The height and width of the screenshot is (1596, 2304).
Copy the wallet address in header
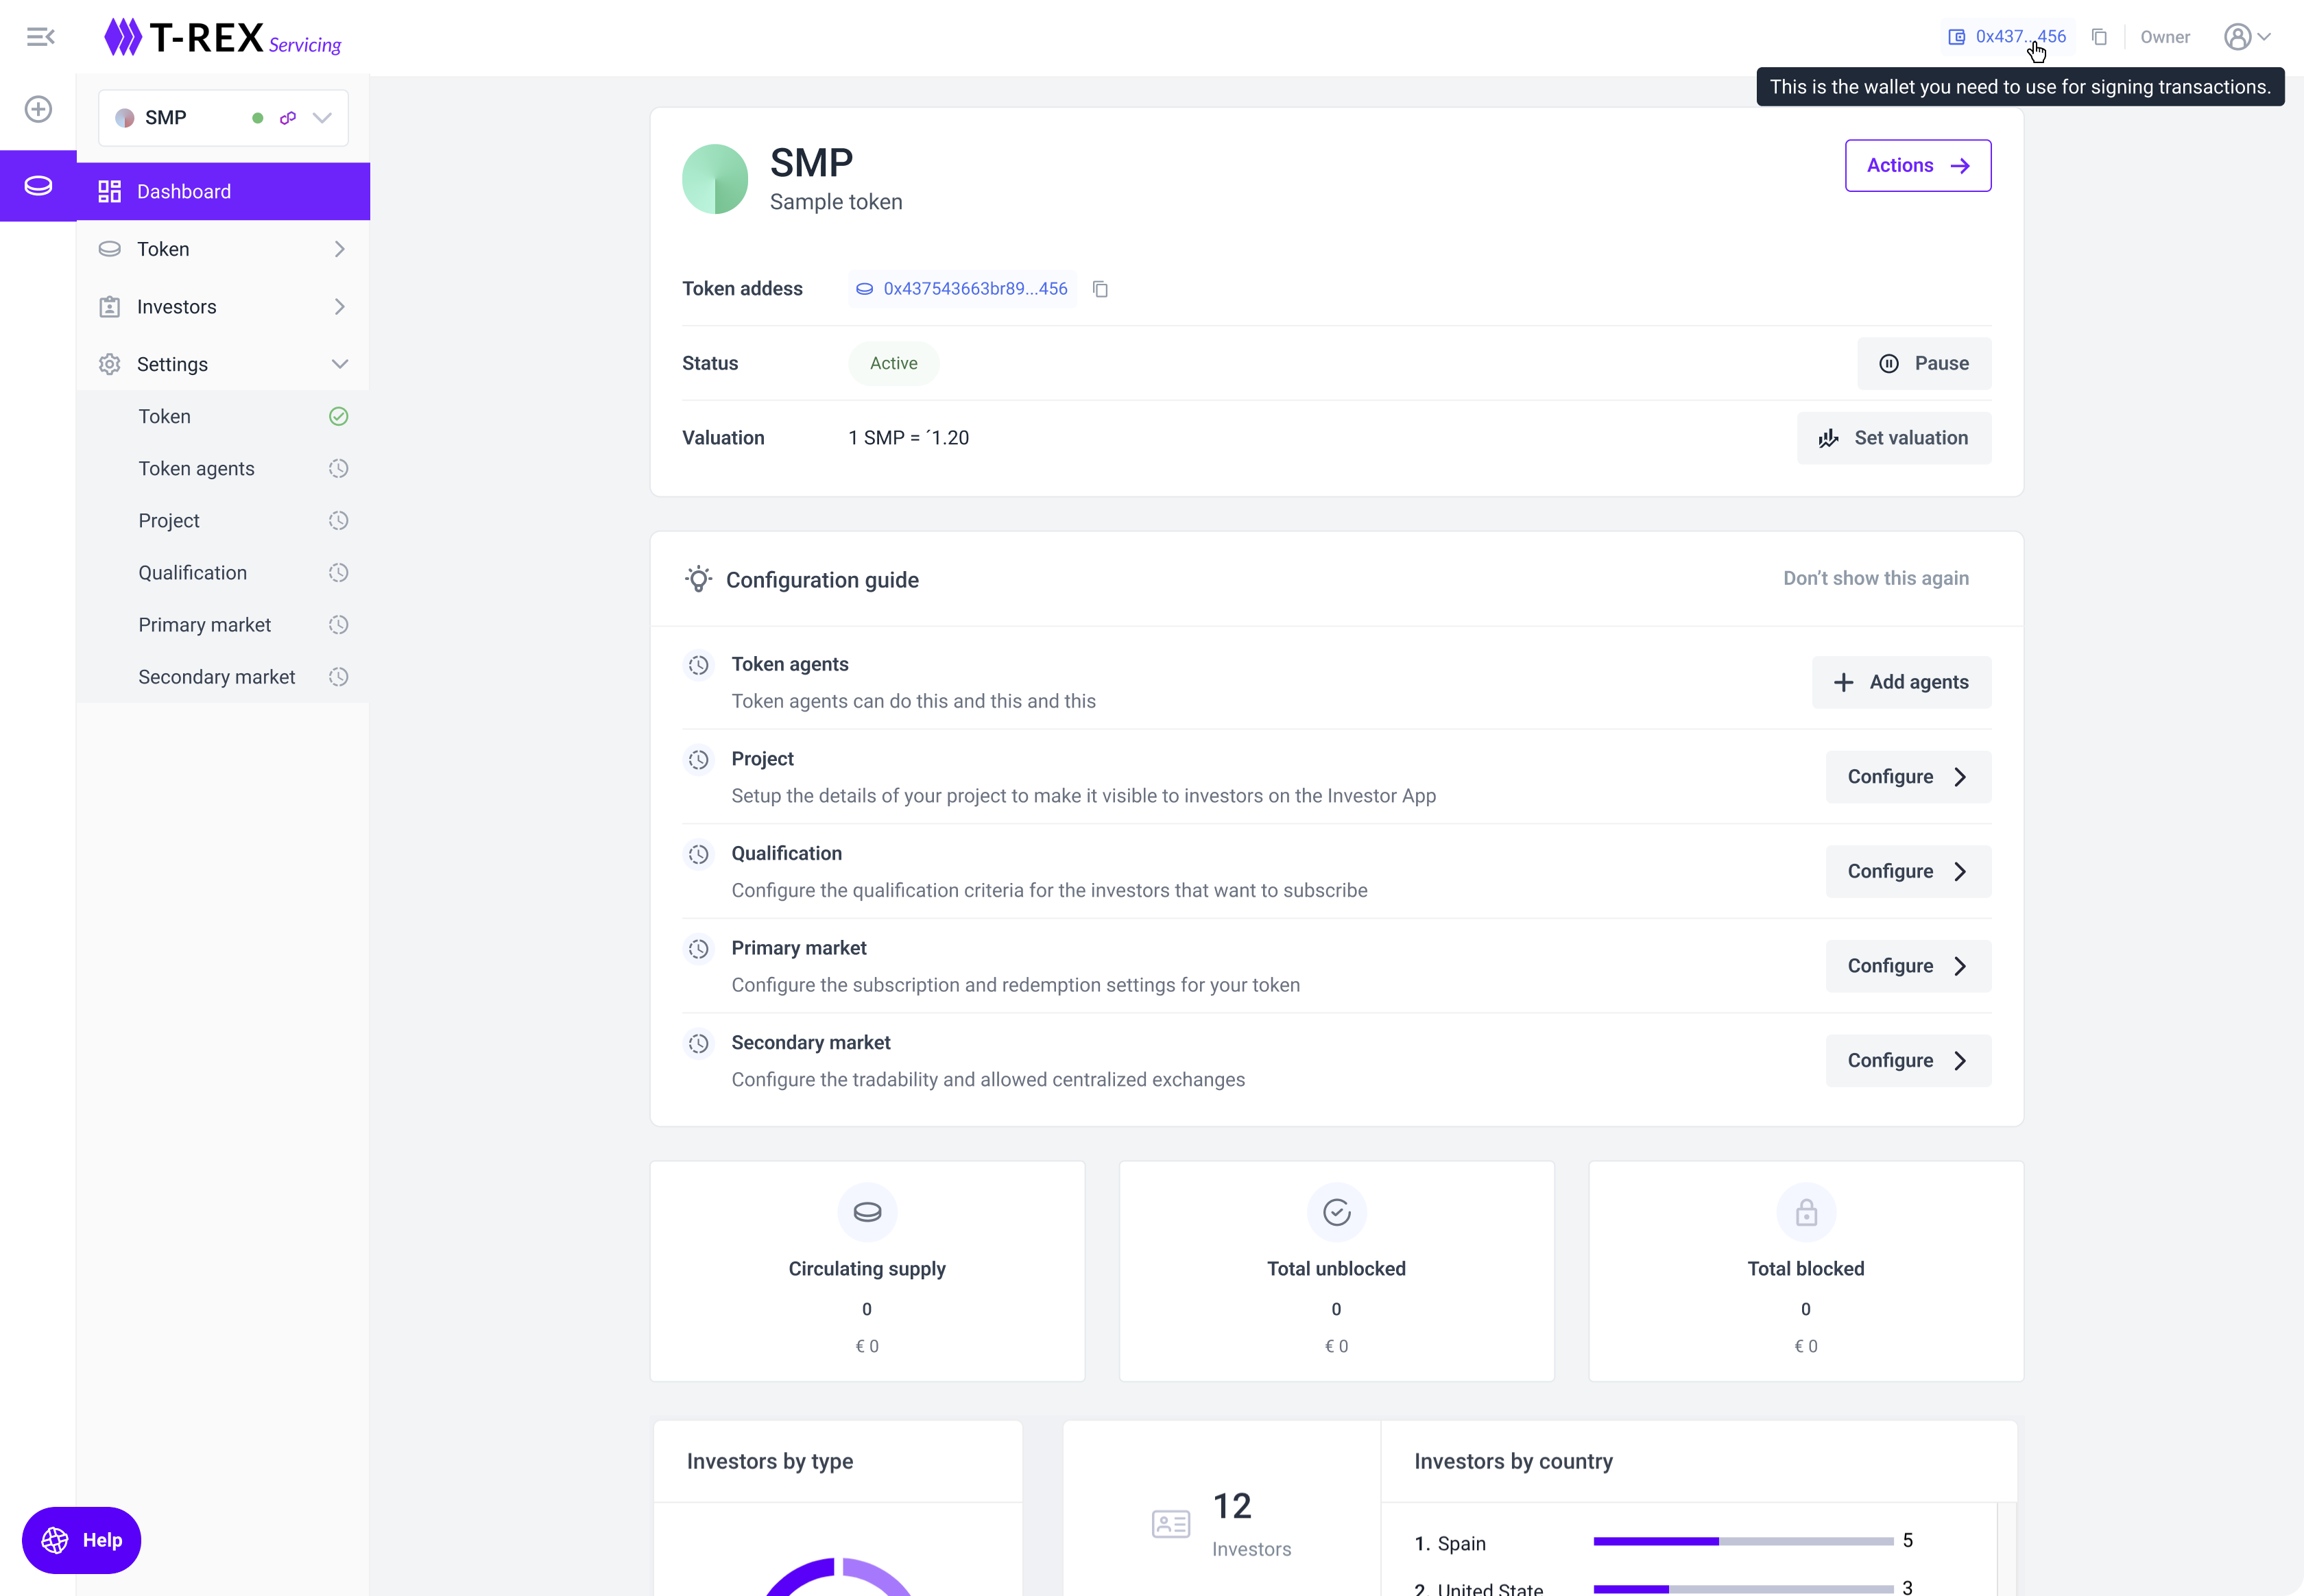tap(2099, 37)
